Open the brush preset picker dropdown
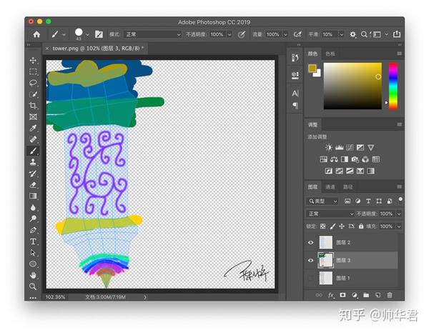 click(87, 35)
